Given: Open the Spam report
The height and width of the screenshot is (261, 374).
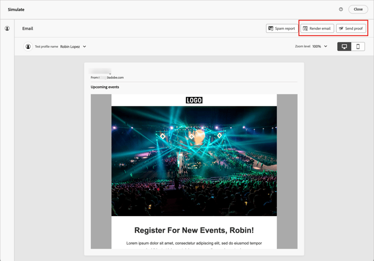Looking at the screenshot, I should pyautogui.click(x=282, y=28).
